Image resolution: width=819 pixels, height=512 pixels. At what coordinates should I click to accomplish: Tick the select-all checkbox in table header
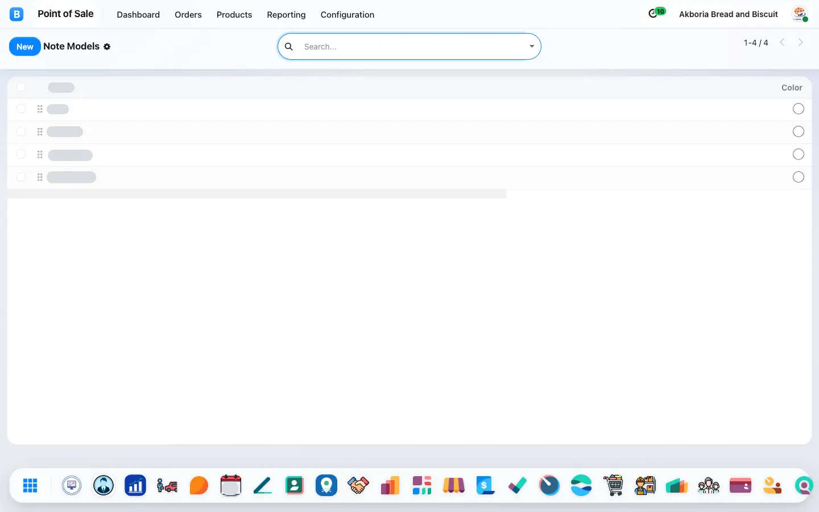[x=21, y=87]
